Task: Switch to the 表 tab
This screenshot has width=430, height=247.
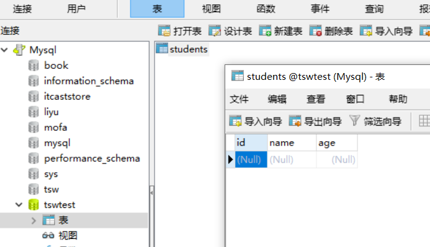Action: click(x=157, y=9)
